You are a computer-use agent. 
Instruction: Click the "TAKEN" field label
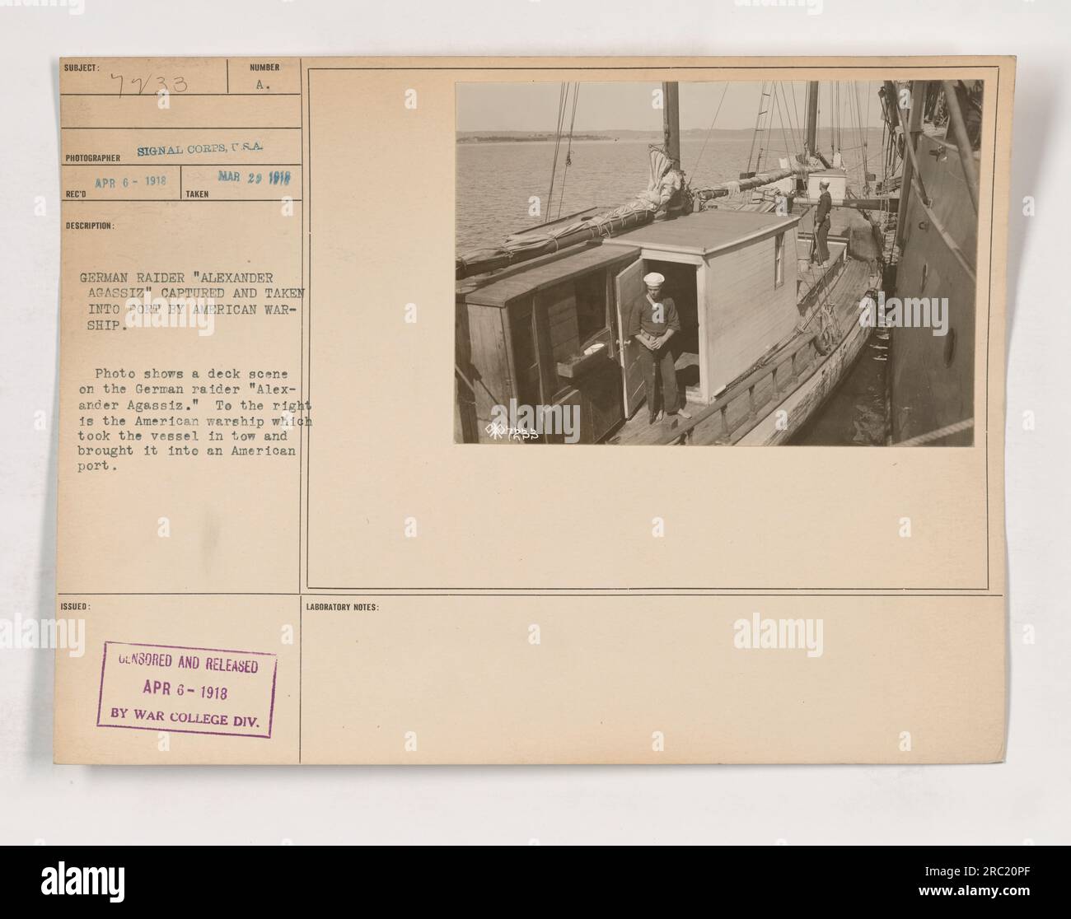pyautogui.click(x=197, y=194)
